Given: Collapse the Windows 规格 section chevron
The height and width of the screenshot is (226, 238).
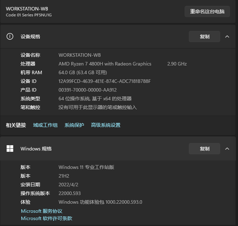Looking at the screenshot, I should [x=227, y=149].
